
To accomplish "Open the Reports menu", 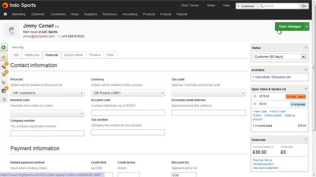I will pos(182,14).
